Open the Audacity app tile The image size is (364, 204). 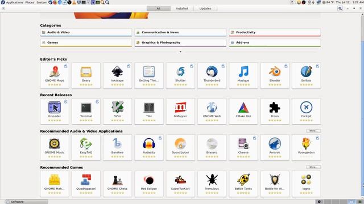(149, 147)
